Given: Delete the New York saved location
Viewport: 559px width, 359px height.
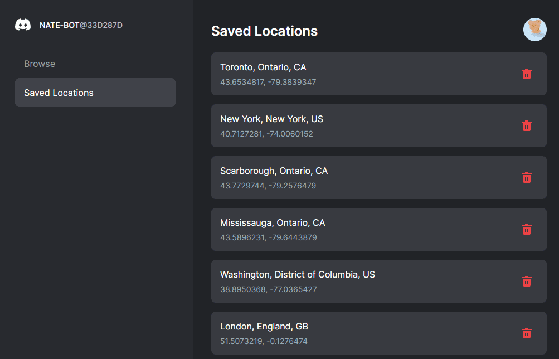Looking at the screenshot, I should (x=526, y=126).
